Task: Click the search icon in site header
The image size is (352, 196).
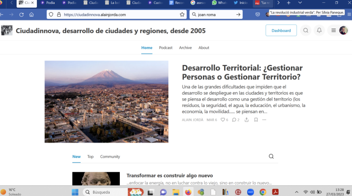Action: [306, 31]
